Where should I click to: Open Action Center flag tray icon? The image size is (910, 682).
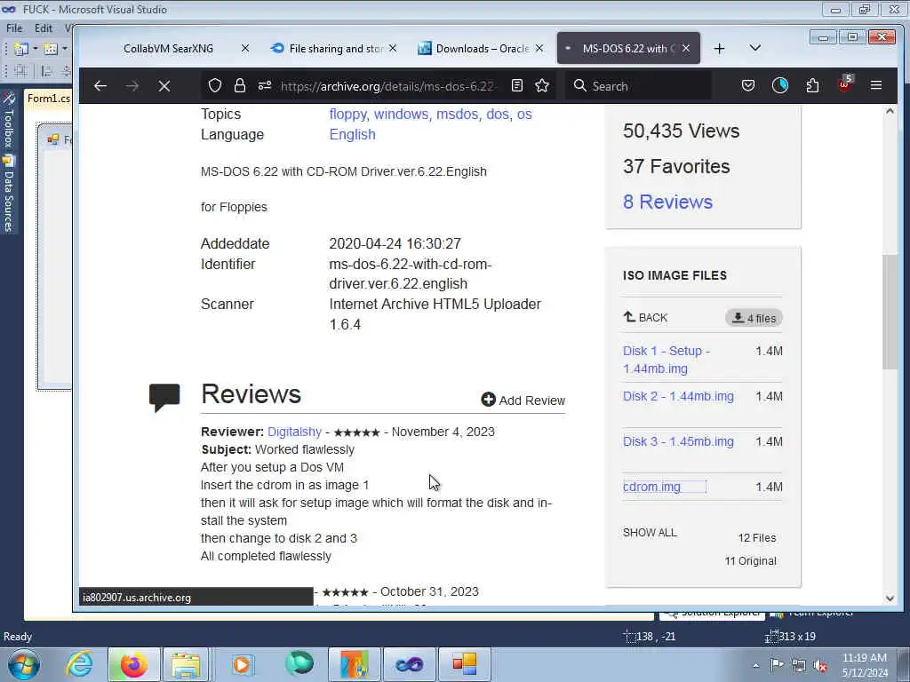tap(777, 664)
